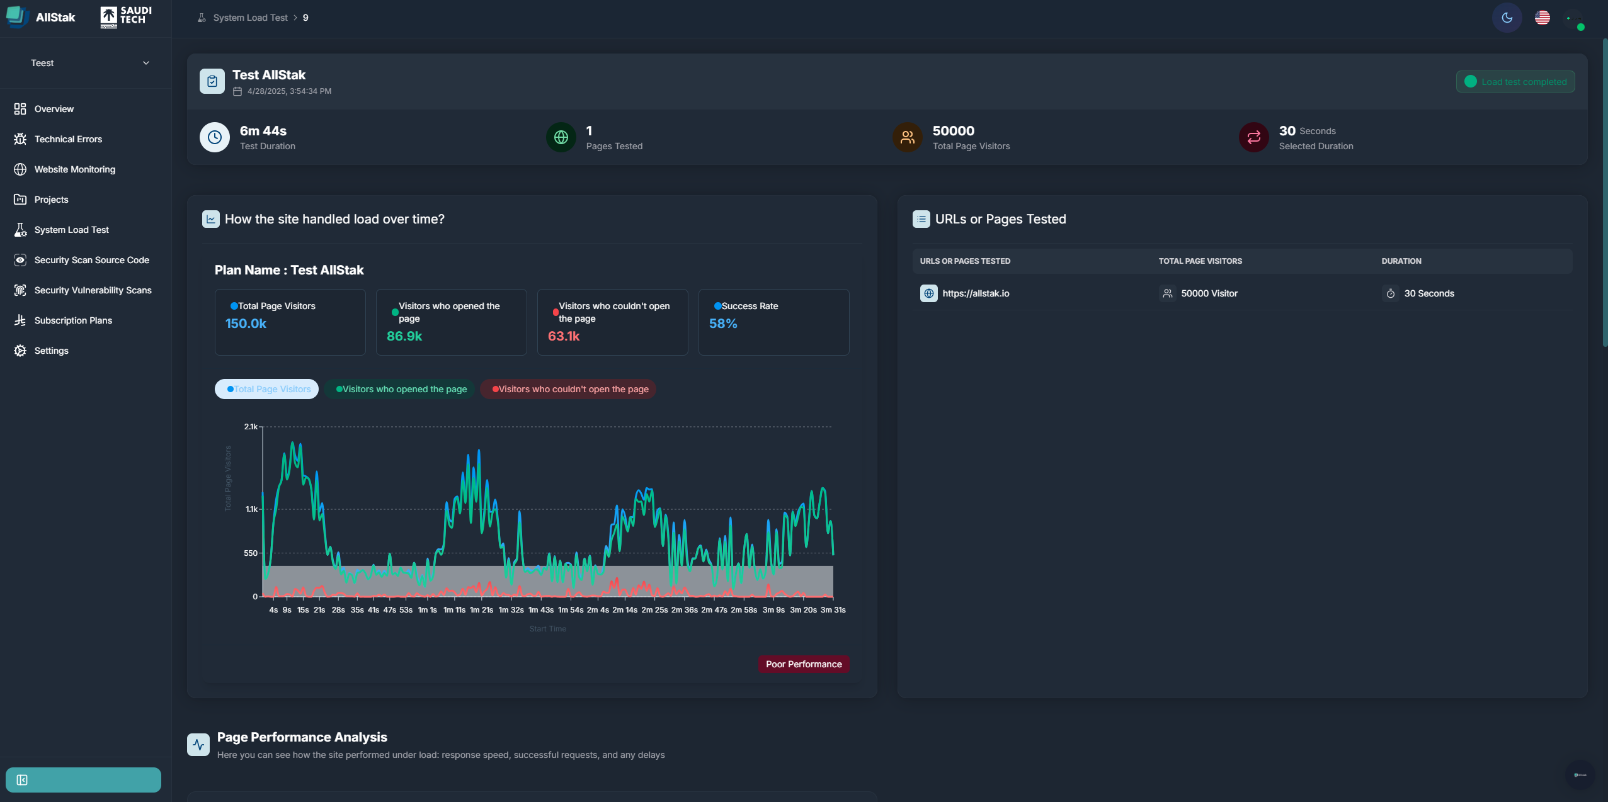Viewport: 1608px width, 802px height.
Task: Click the 50000 Visitor table cell
Action: pos(1209,293)
